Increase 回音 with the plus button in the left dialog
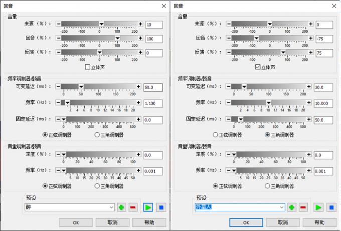Image resolution: width=341 pixels, height=231 pixels. pos(141,38)
